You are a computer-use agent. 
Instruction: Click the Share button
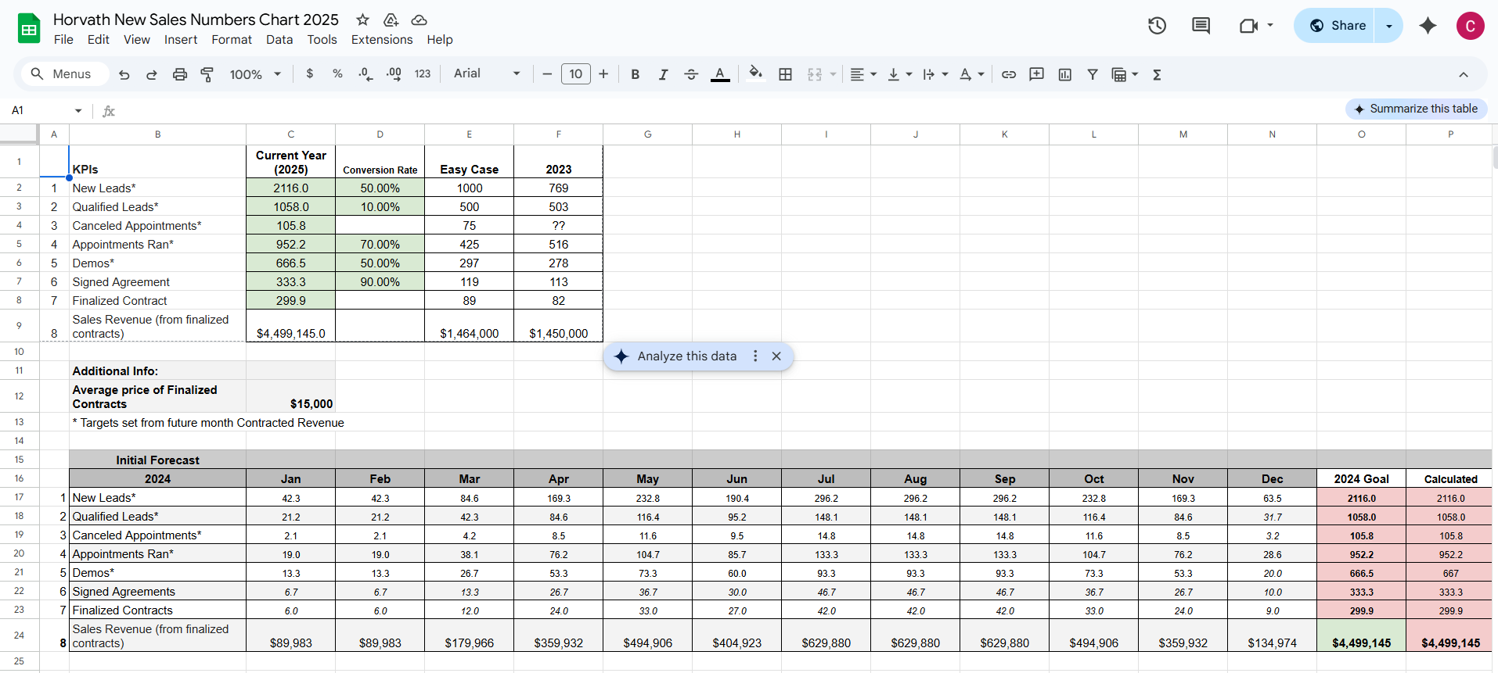point(1336,26)
